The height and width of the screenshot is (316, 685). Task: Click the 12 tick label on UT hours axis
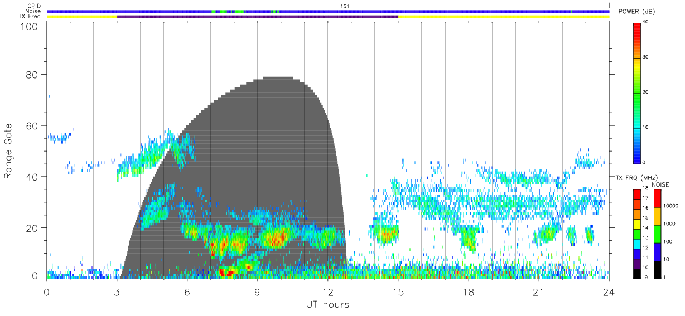pos(328,292)
